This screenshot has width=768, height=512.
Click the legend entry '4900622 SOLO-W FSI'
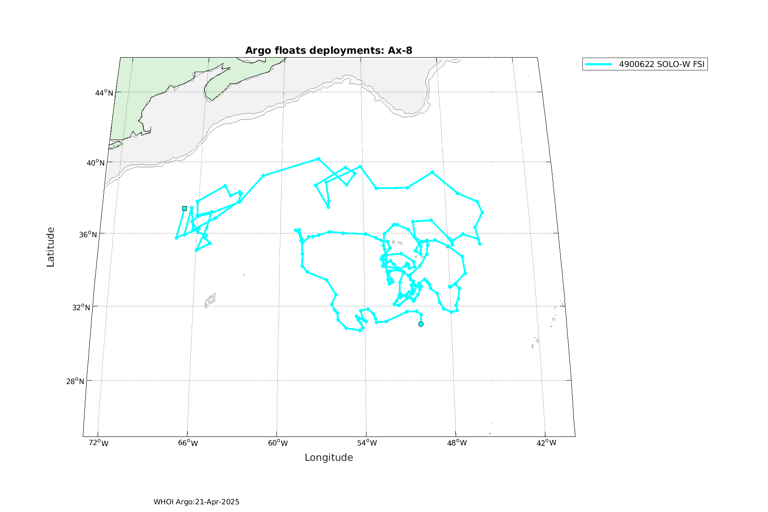point(645,64)
